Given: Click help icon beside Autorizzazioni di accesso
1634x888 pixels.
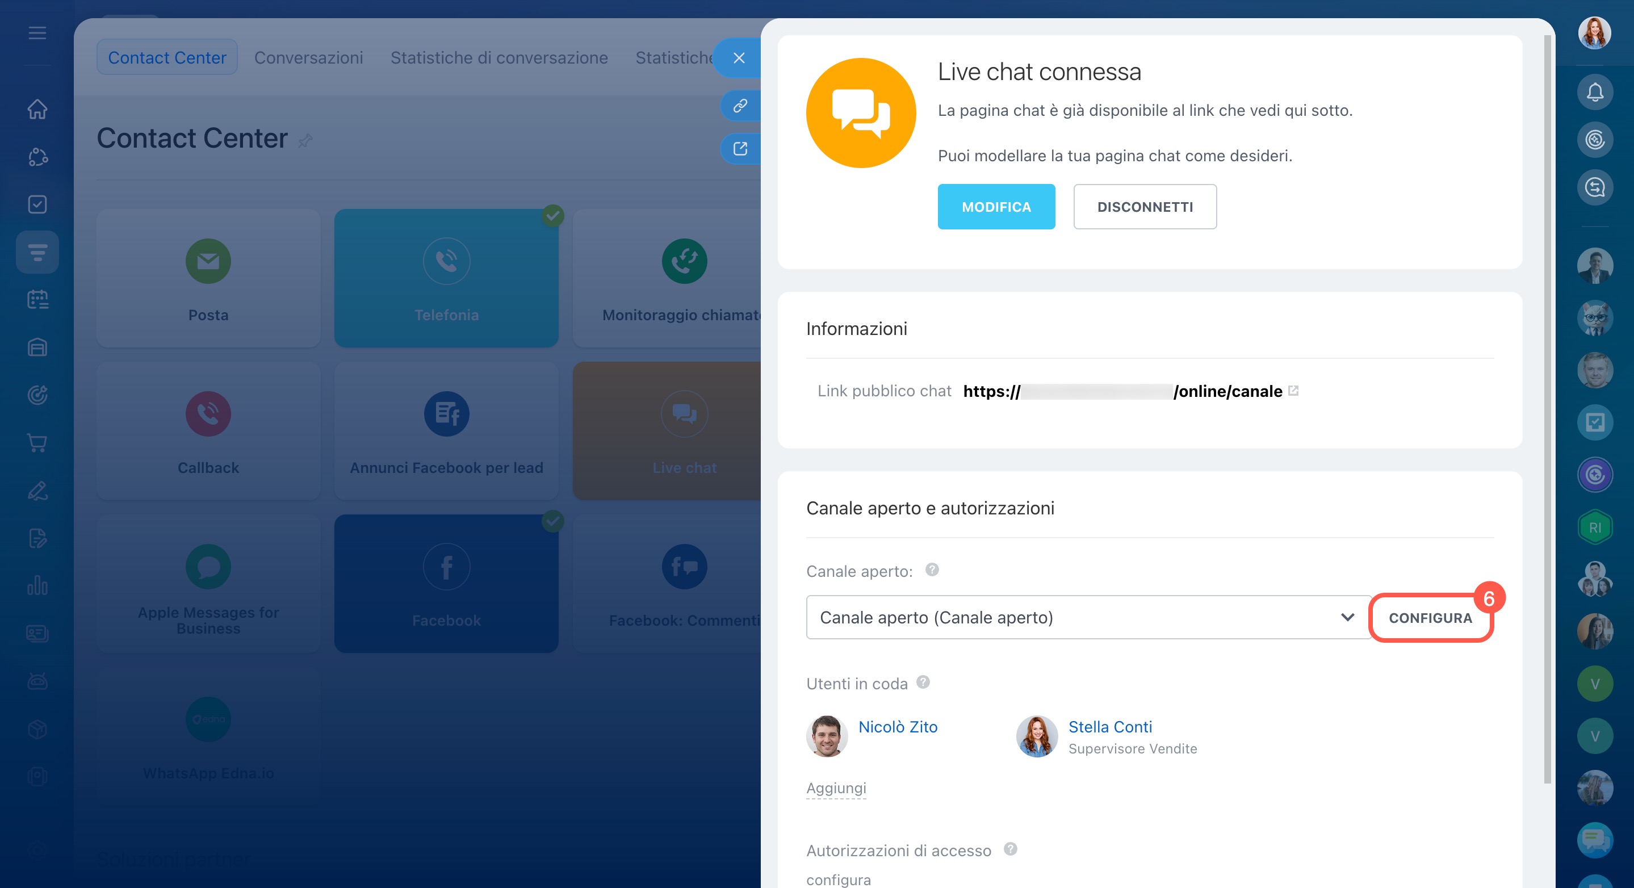Looking at the screenshot, I should [x=1011, y=849].
